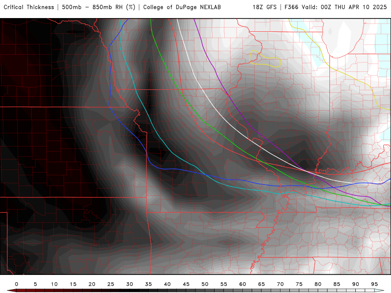Click the 'Critical Thickness' title text
Viewport: 391px width, 293px height.
click(x=29, y=7)
